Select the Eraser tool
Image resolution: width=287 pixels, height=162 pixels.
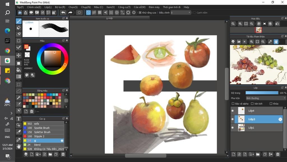click(x=19, y=28)
